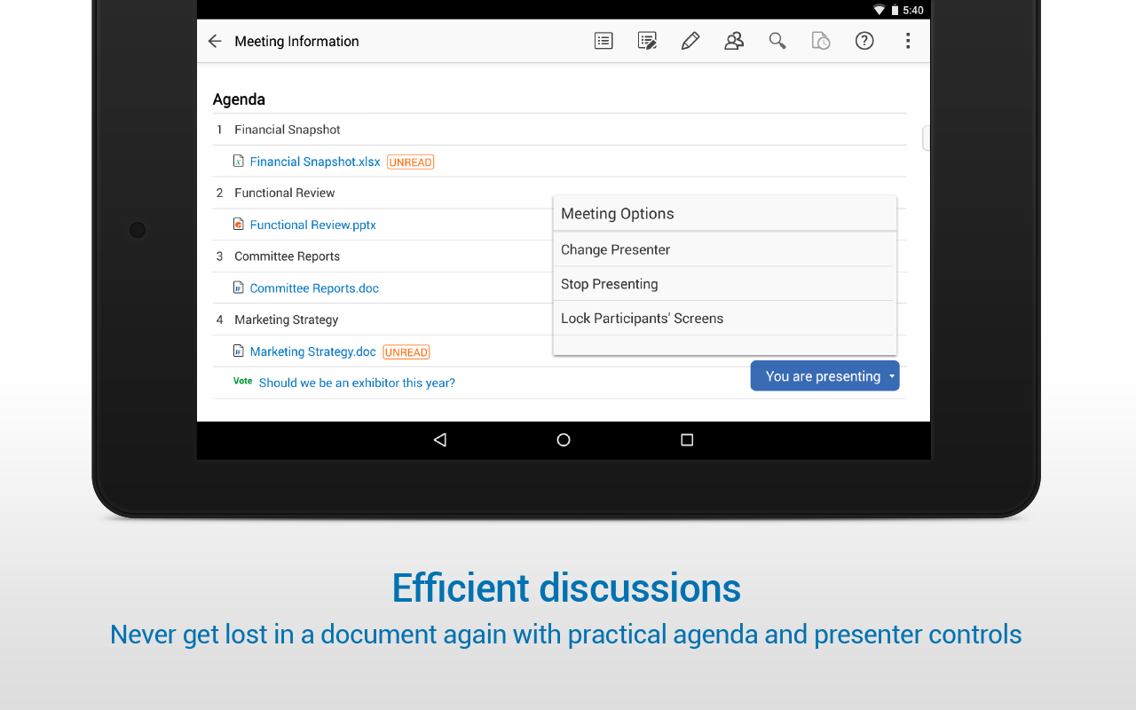This screenshot has height=710, width=1136.
Task: Tap the UNREAD badge on Financial Snapshot.xlsx
Action: [411, 162]
